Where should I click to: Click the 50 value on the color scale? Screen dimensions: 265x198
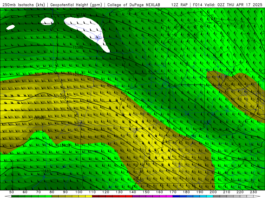point(12,192)
